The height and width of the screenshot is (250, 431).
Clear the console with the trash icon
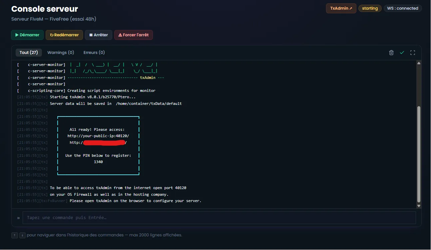coord(391,53)
